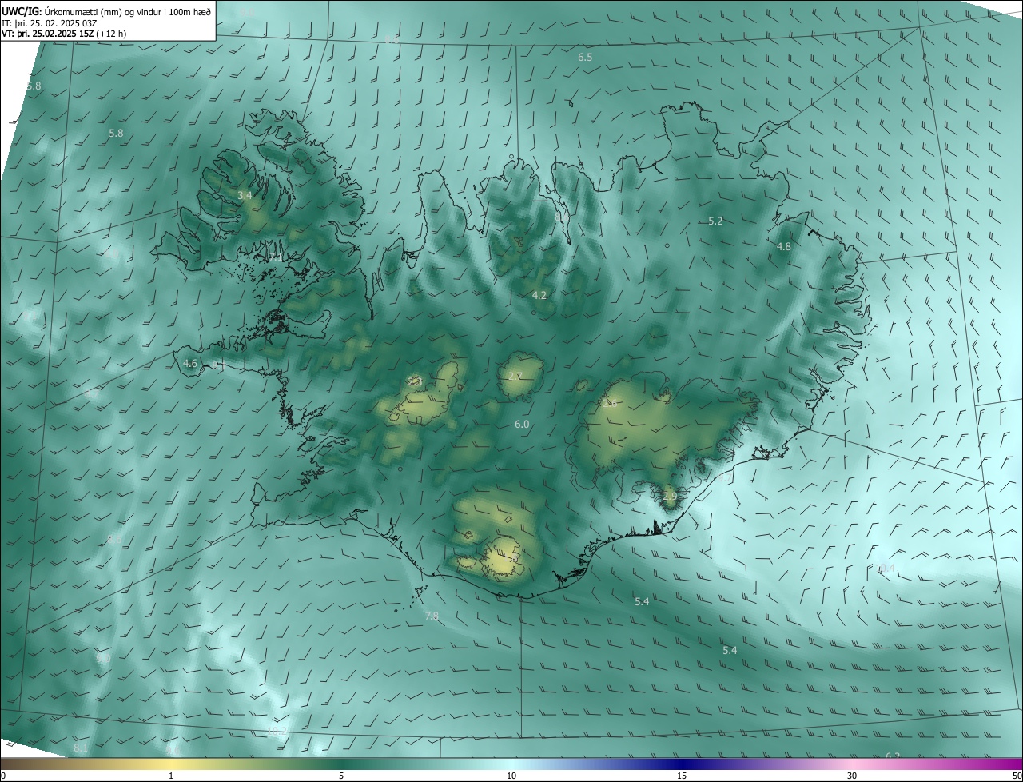Image resolution: width=1023 pixels, height=782 pixels.
Task: Click the colorbar tick label 30
Action: [852, 776]
